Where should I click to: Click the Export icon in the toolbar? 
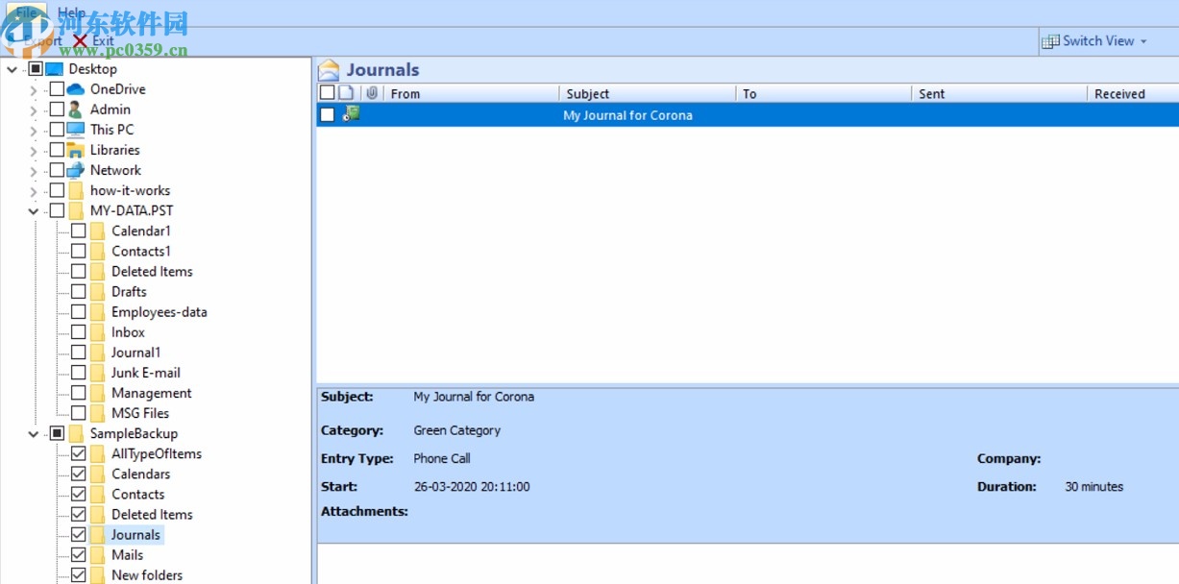tap(13, 40)
